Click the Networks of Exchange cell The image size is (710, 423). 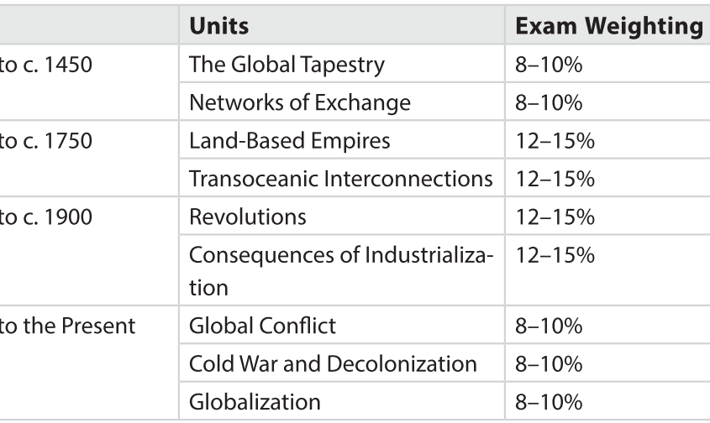[x=300, y=102]
